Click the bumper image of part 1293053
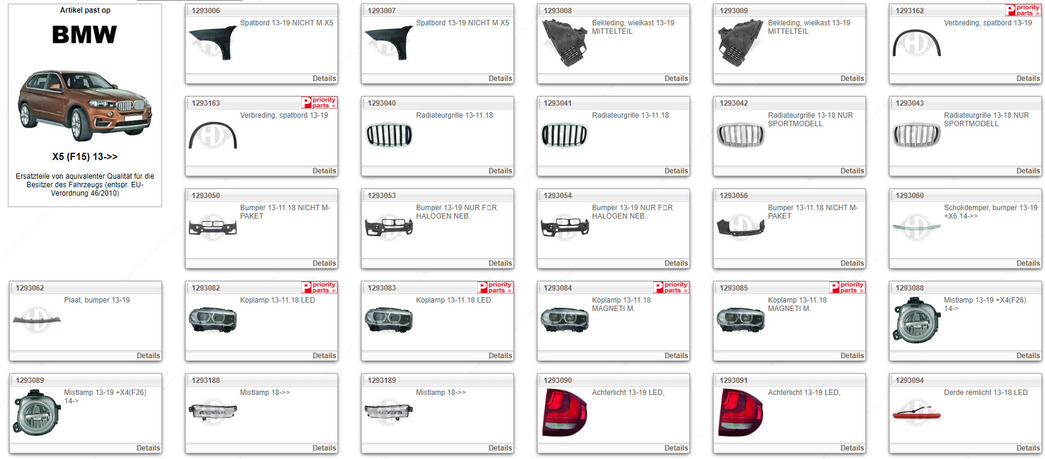Viewport: 1045px width, 459px height. pos(389,227)
